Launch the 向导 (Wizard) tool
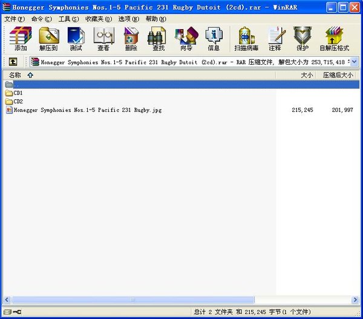 pyautogui.click(x=186, y=39)
